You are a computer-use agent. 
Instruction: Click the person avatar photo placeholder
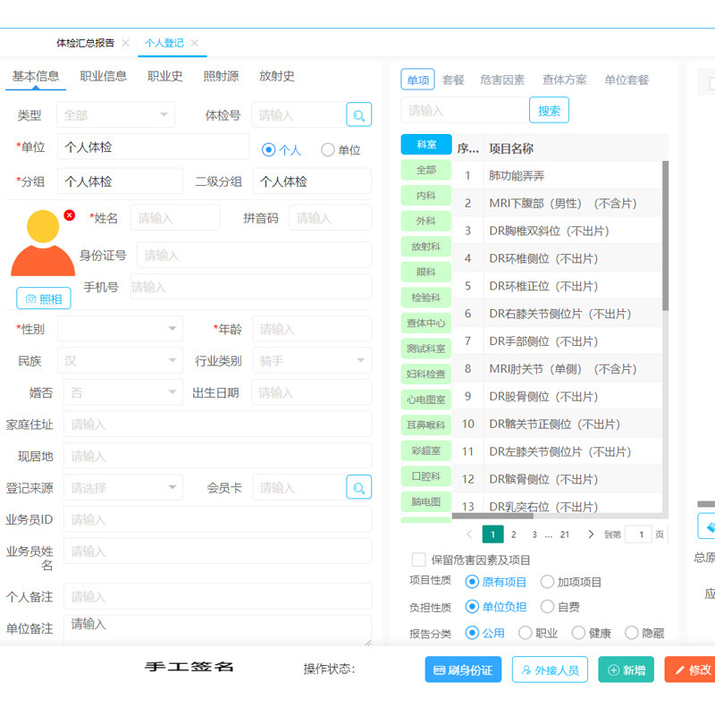pyautogui.click(x=42, y=244)
